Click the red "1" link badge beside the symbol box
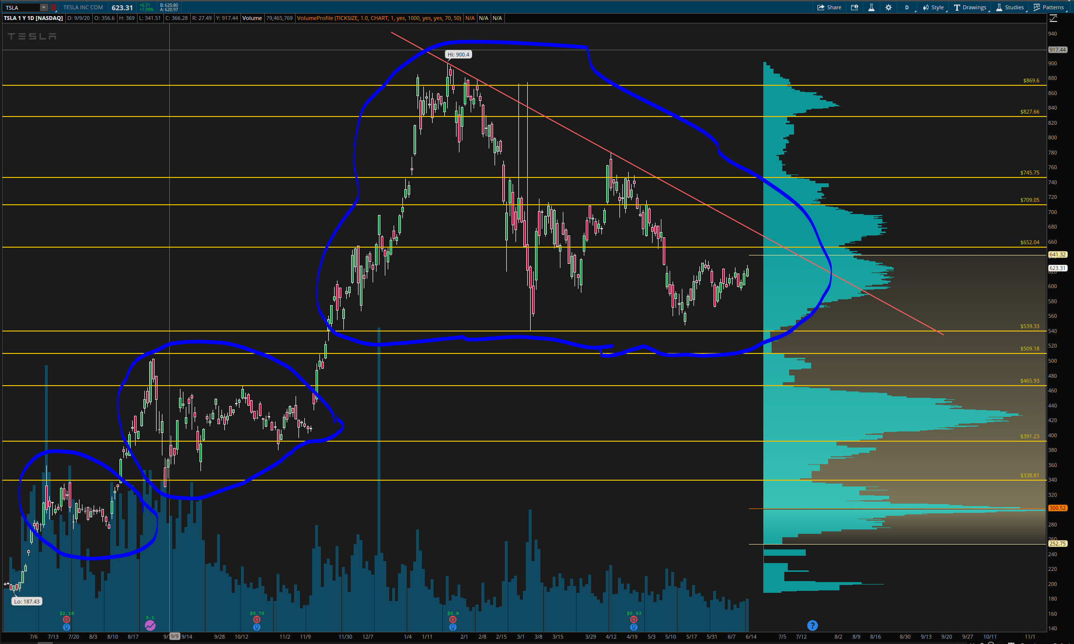Viewport: 1074px width, 644px height. pos(54,7)
